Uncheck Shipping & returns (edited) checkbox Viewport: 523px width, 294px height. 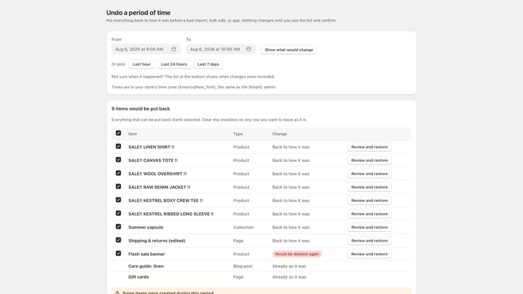point(118,240)
